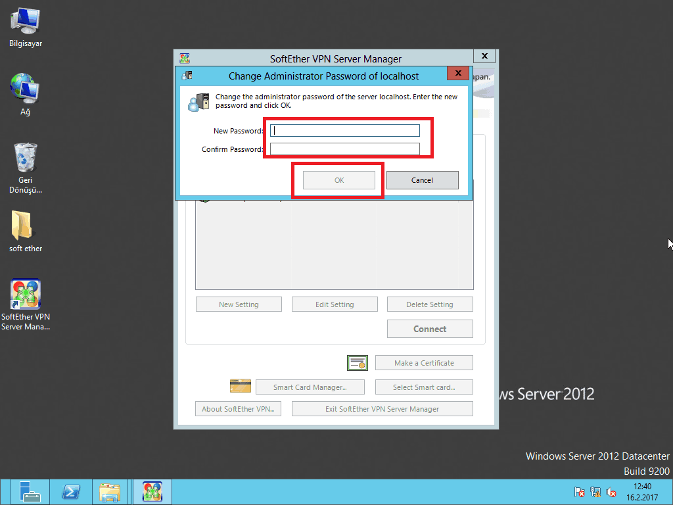673x505 pixels.
Task: Close the Change Administrator Password dialog
Action: [x=457, y=73]
